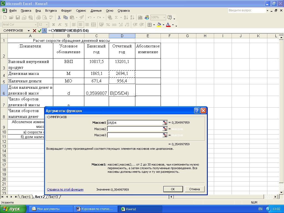Viewport: 284px width, 213px height.
Task: Click the Paste clipboard icon
Action: (x=72, y=17)
